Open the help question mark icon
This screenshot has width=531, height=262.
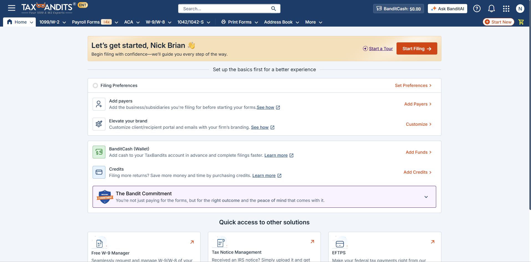(x=477, y=9)
